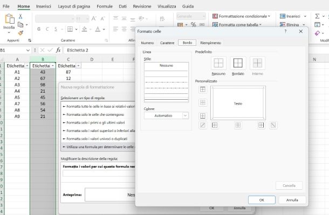Viewport: 329px width, 215px height.
Task: Switch to Visualizza ribbon tab
Action: (167, 6)
